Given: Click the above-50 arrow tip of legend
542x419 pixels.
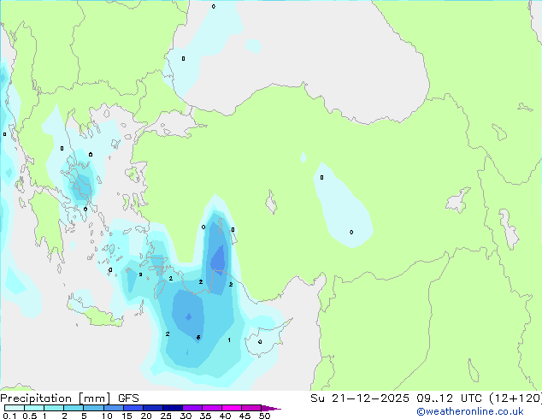Looking at the screenshot, I should point(271,408).
